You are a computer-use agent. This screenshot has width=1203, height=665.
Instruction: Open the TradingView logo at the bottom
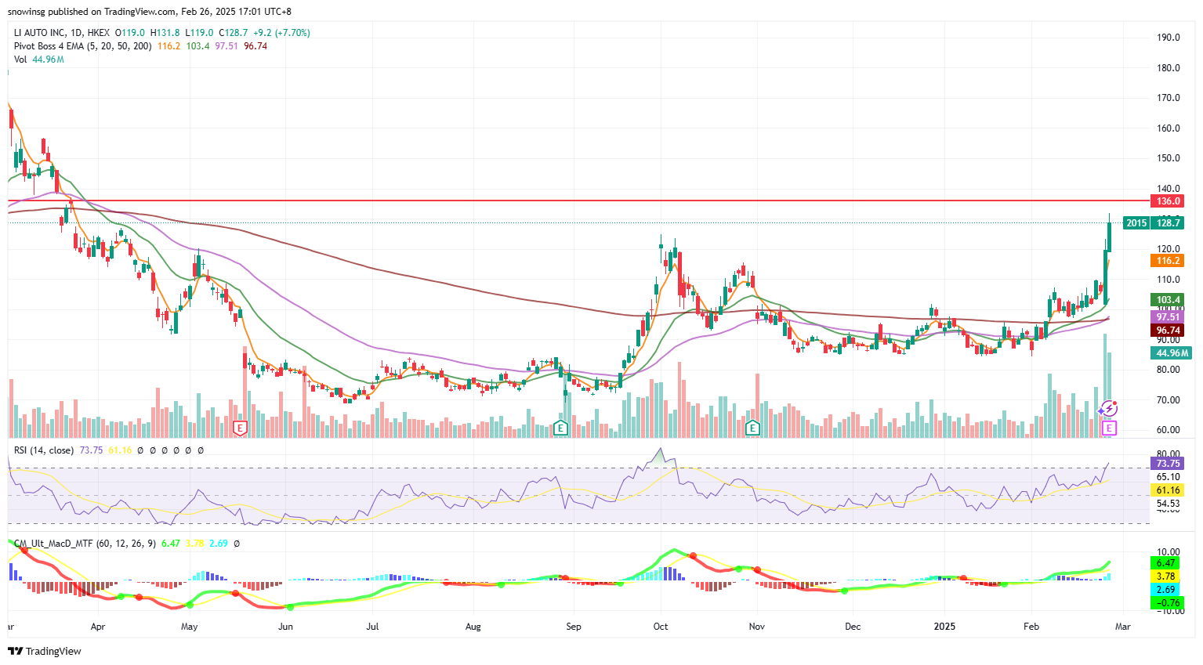pos(45,651)
